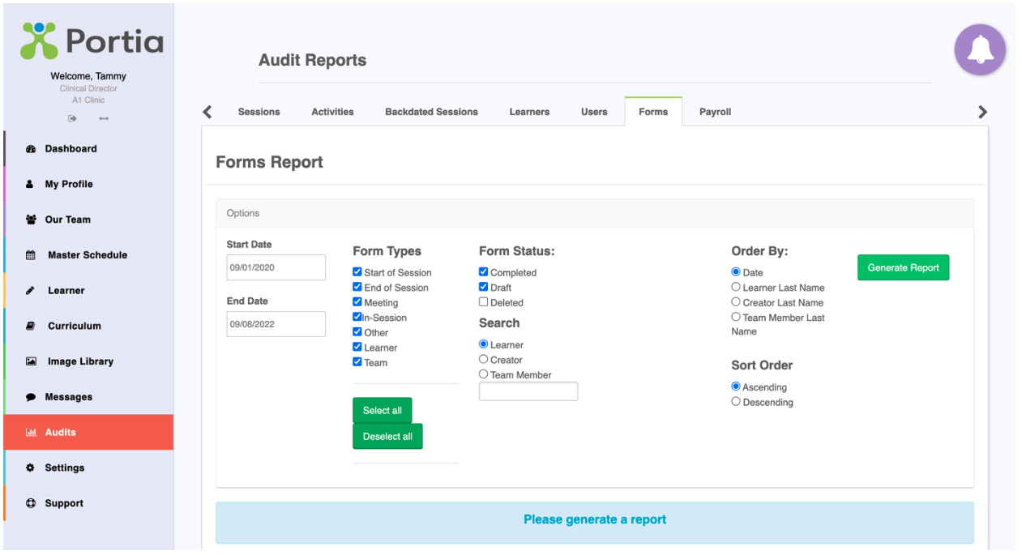Image resolution: width=1022 pixels, height=555 pixels.
Task: Collapse the sidebar with the double-arrow icon
Action: click(104, 119)
